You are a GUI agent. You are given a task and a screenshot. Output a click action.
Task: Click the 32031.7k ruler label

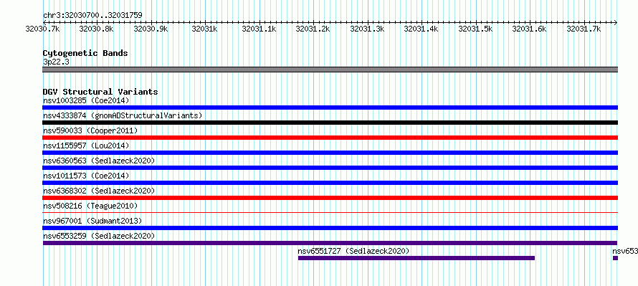[584, 29]
